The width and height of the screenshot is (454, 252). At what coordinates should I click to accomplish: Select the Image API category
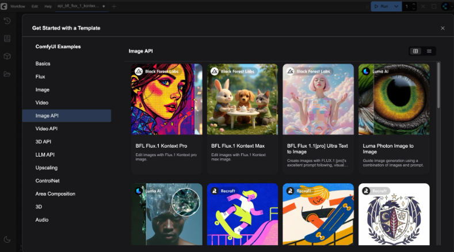(x=67, y=115)
